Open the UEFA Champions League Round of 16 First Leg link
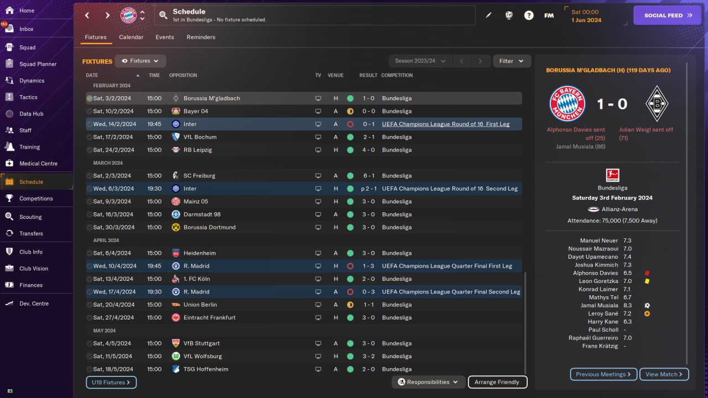The image size is (708, 398). tap(446, 124)
